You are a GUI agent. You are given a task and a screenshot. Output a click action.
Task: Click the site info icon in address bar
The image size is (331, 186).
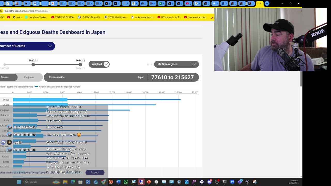[1, 11]
